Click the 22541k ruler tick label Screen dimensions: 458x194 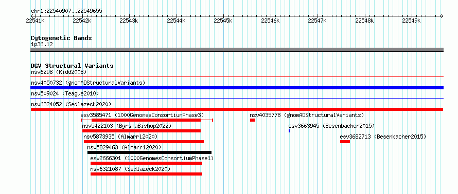35,21
